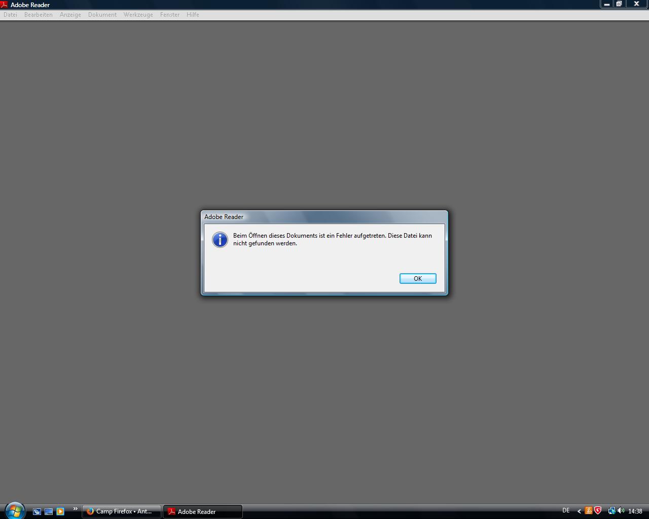This screenshot has width=649, height=519.
Task: Click OK in the Adobe Reader error dialog
Action: tap(418, 278)
